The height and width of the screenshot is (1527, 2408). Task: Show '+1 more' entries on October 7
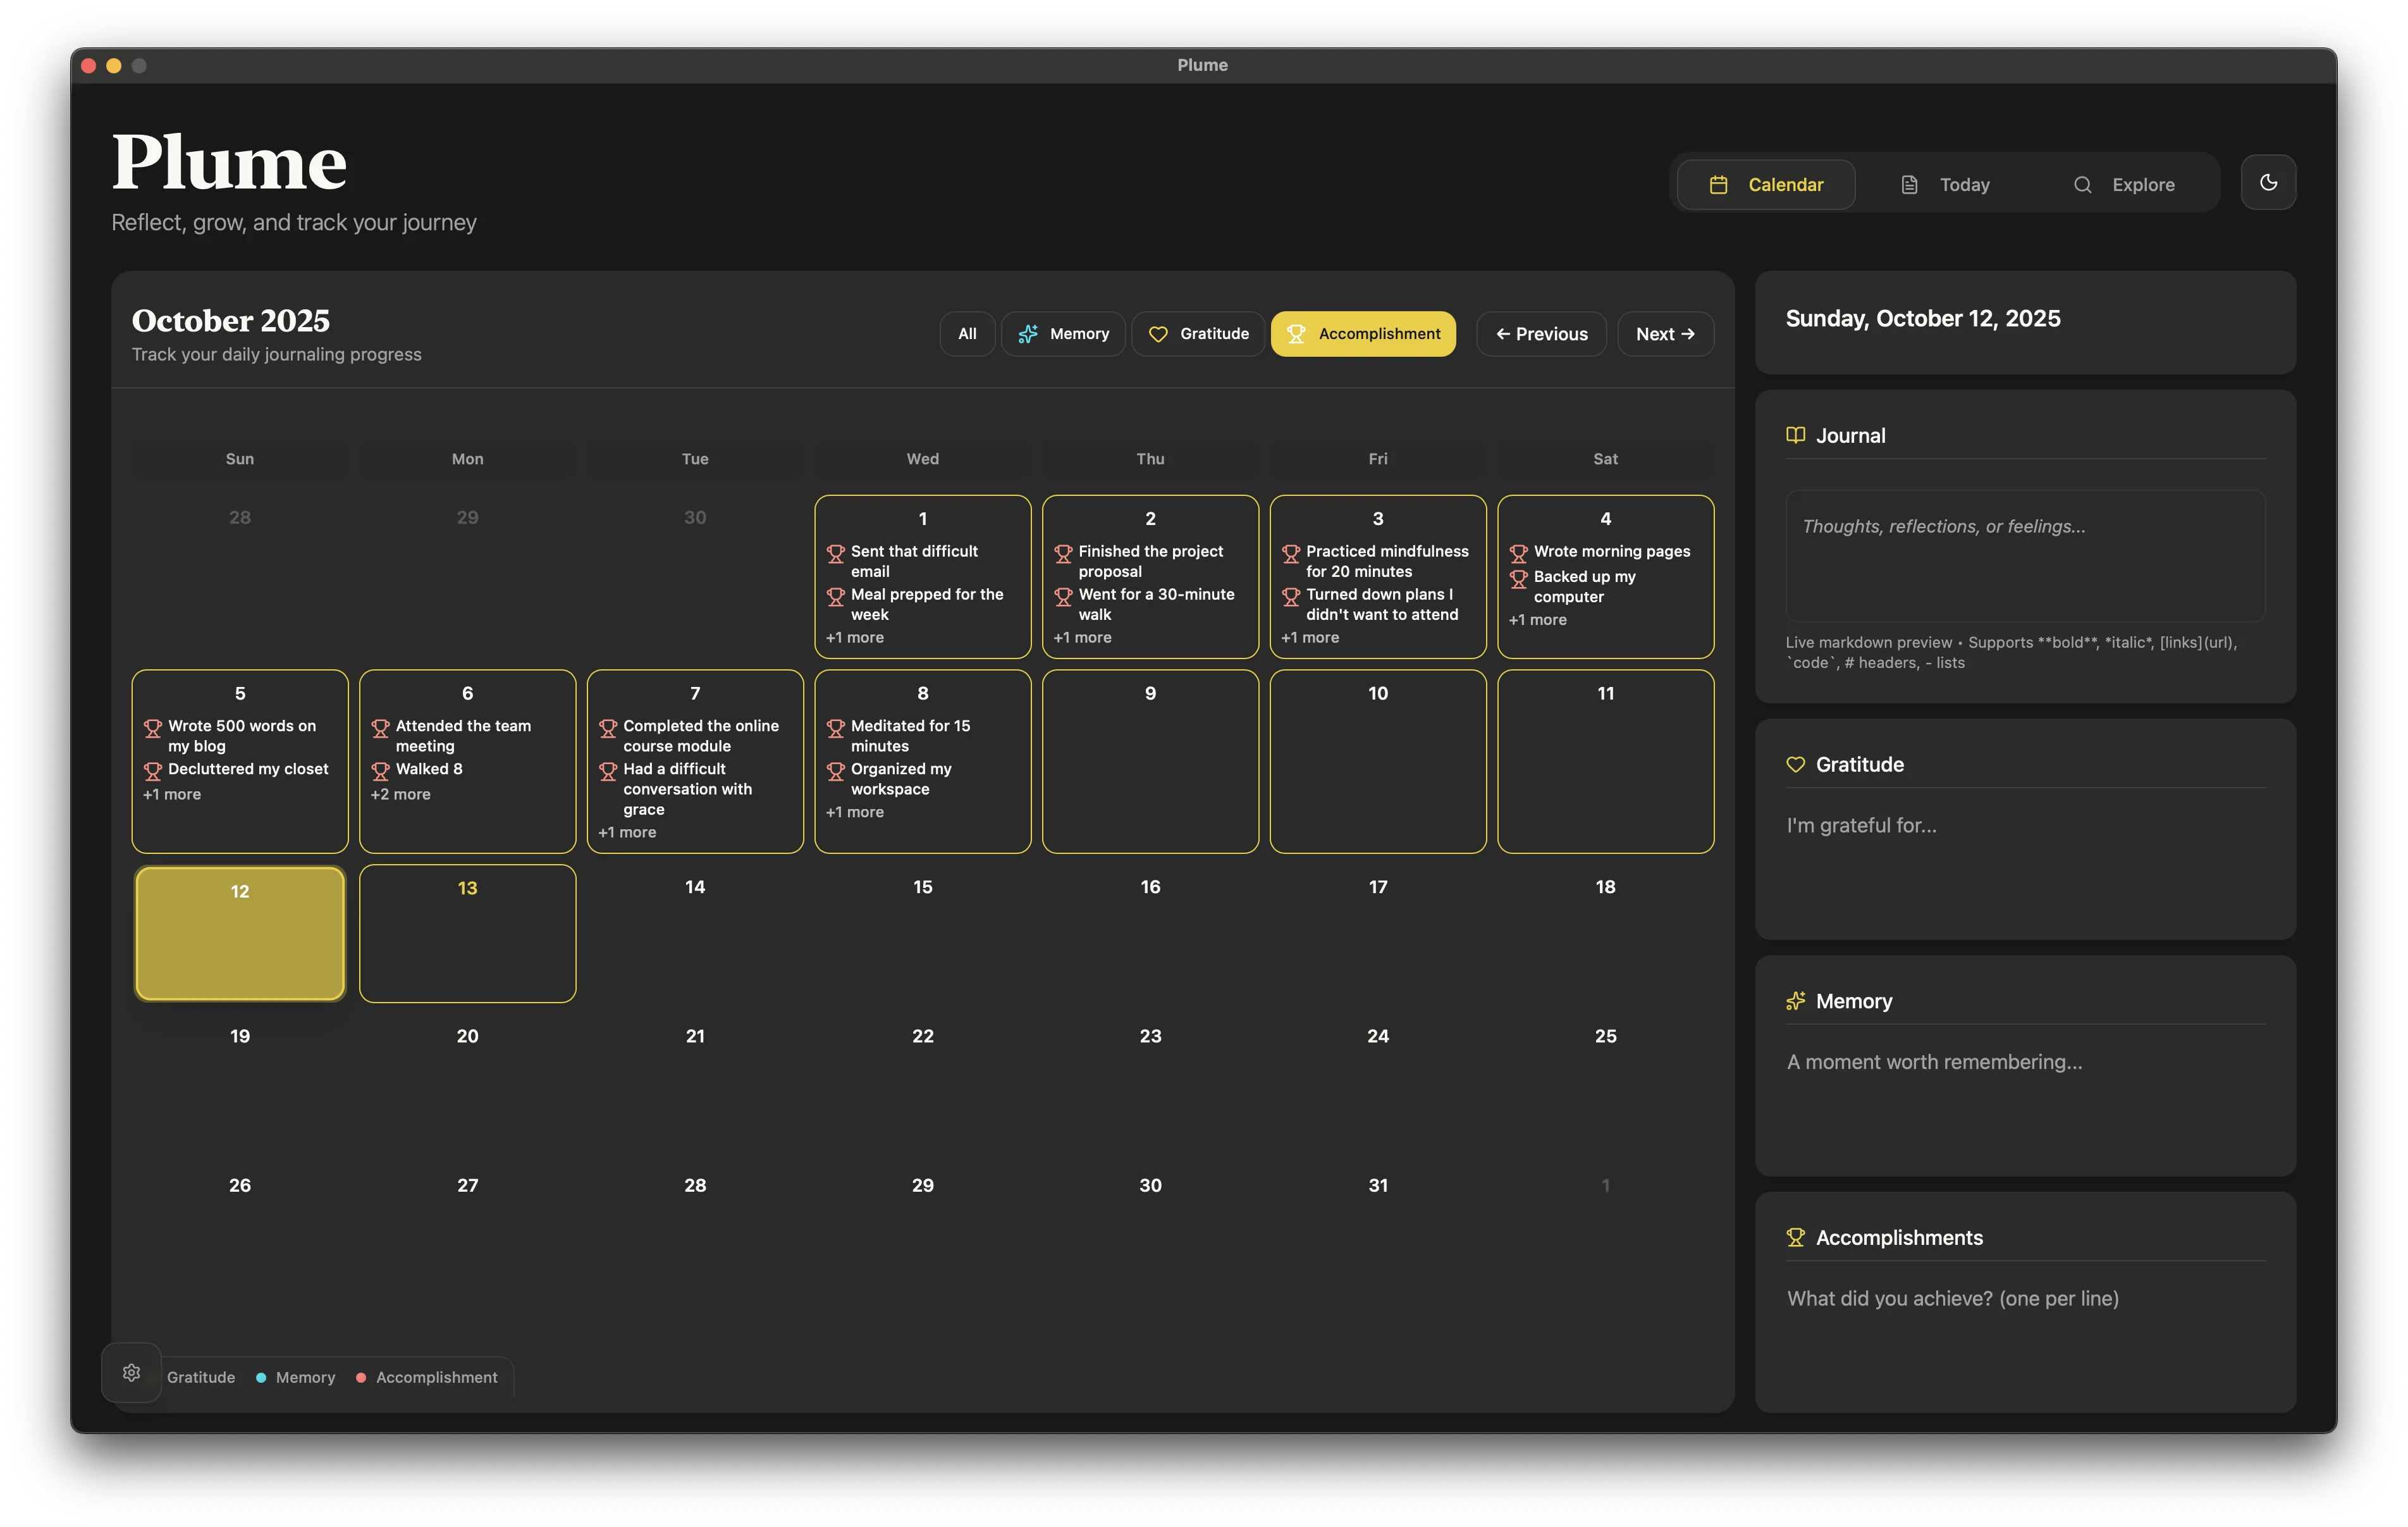pyautogui.click(x=627, y=832)
